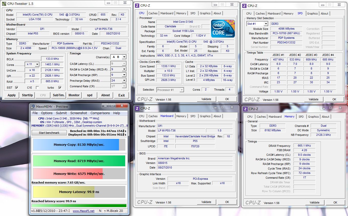Image resolution: width=348 pixels, height=216 pixels.
Task: Click the green Memory-Read result bar
Action: tap(79, 161)
